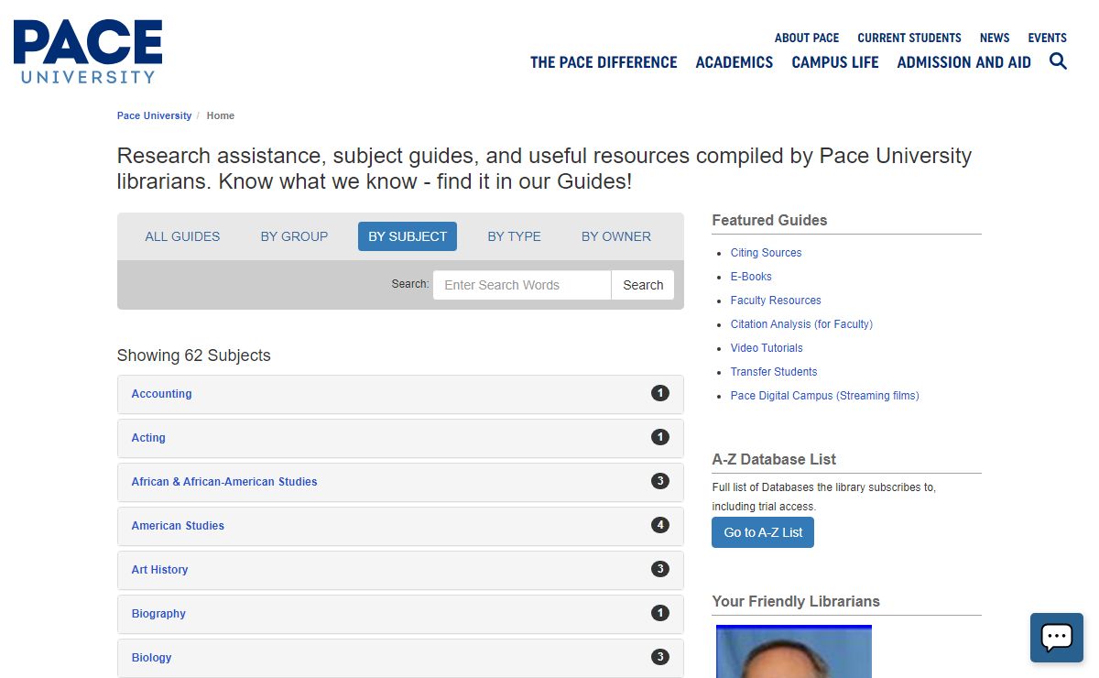
Task: Expand the Art History subject
Action: coord(400,570)
